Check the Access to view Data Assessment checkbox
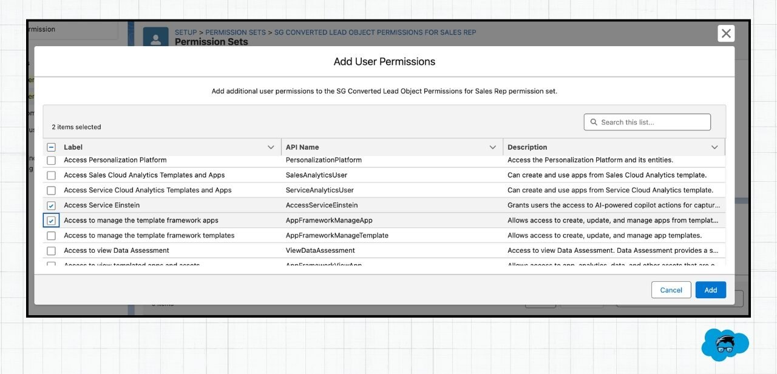 point(52,251)
